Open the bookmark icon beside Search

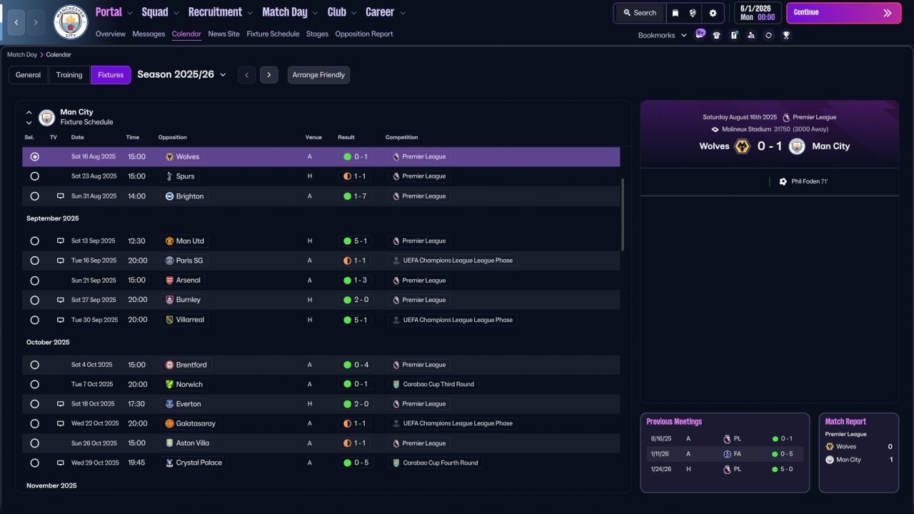pyautogui.click(x=676, y=13)
